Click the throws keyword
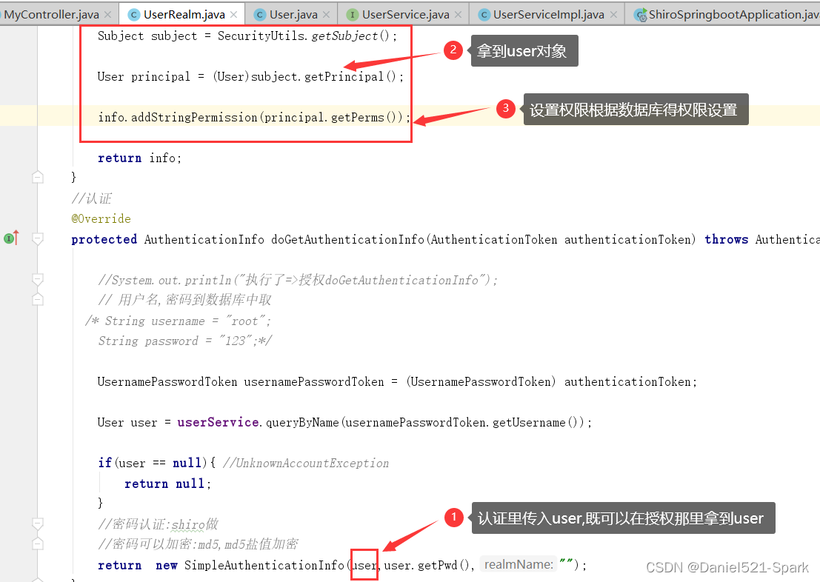 click(727, 239)
